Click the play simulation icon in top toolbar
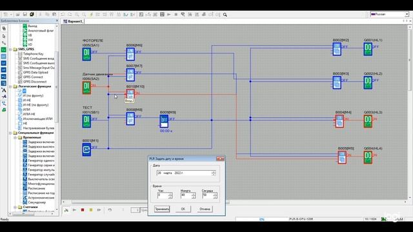Viewport: 413px width, 232px height. click(x=169, y=14)
